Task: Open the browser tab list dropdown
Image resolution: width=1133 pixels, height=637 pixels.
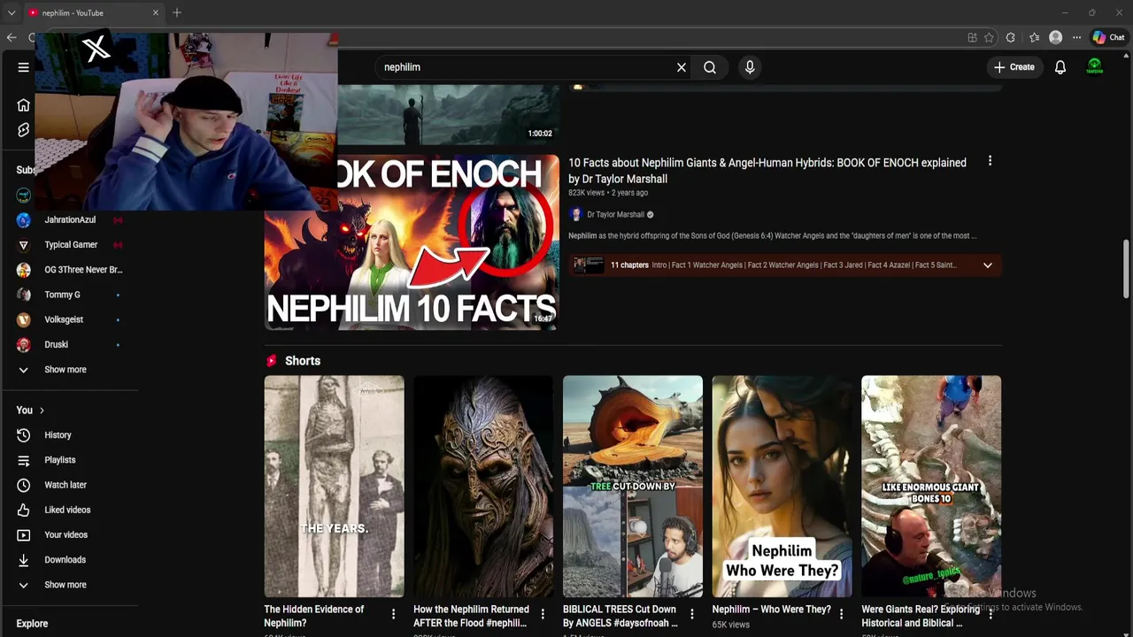Action: (x=12, y=12)
